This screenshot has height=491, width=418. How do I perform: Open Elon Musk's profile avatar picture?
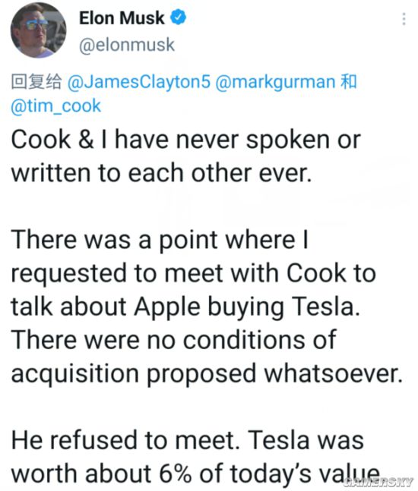click(x=38, y=30)
